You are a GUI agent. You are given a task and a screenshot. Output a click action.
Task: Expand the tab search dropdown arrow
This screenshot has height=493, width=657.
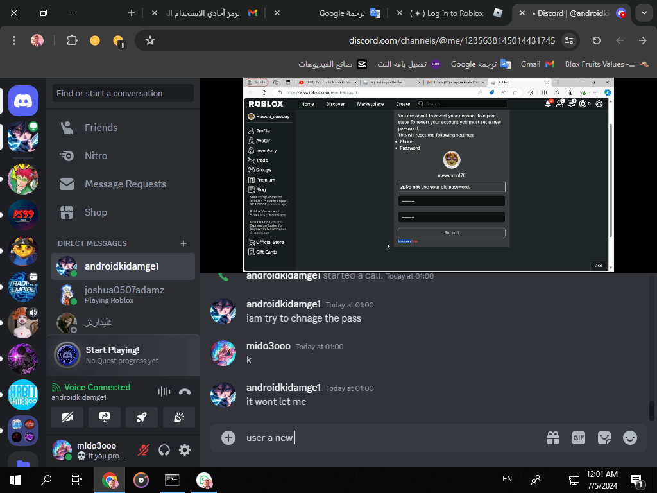point(644,13)
